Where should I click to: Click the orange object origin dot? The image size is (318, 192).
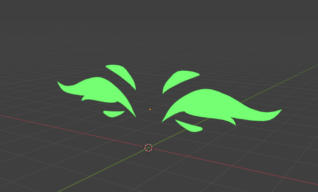tap(150, 109)
